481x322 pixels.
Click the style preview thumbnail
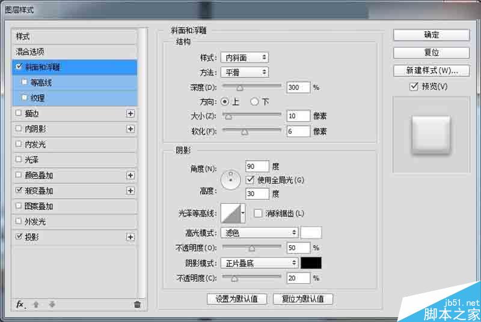(x=431, y=134)
